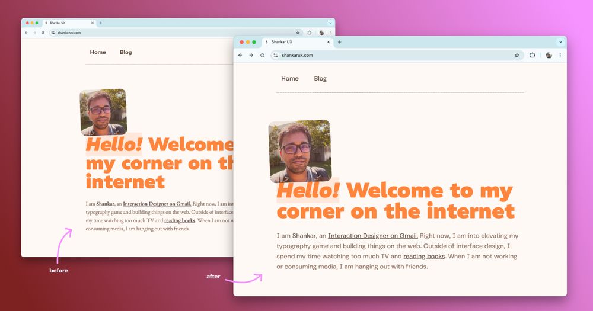The width and height of the screenshot is (593, 311).
Task: Expand tab search chevron in before window
Action: [x=330, y=23]
